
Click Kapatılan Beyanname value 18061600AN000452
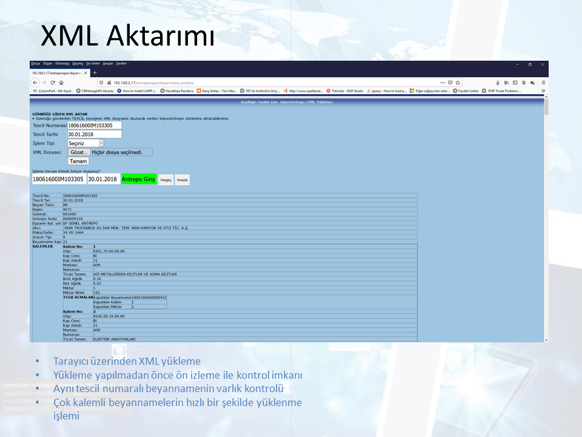pyautogui.click(x=149, y=297)
